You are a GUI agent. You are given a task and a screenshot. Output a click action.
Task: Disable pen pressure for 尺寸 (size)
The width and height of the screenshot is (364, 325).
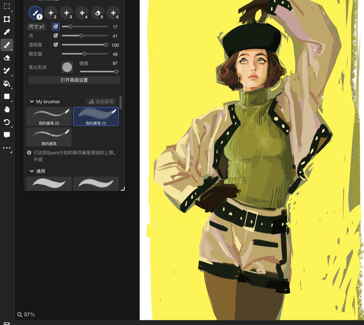(56, 26)
